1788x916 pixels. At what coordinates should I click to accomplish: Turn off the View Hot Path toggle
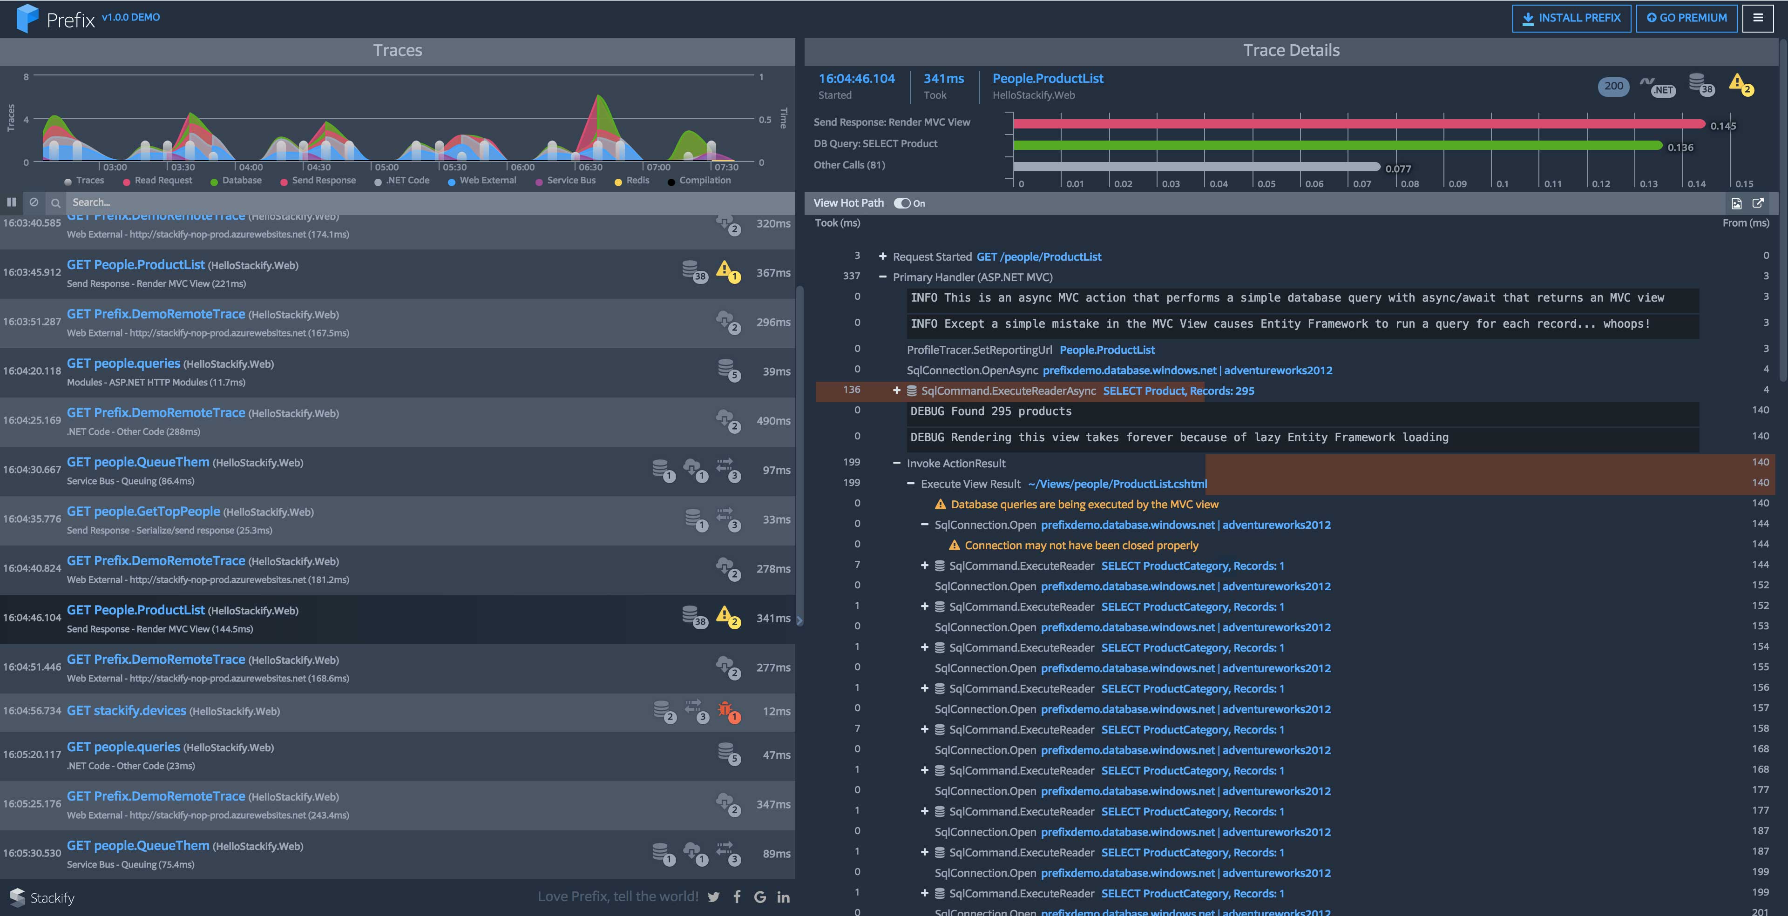[902, 203]
